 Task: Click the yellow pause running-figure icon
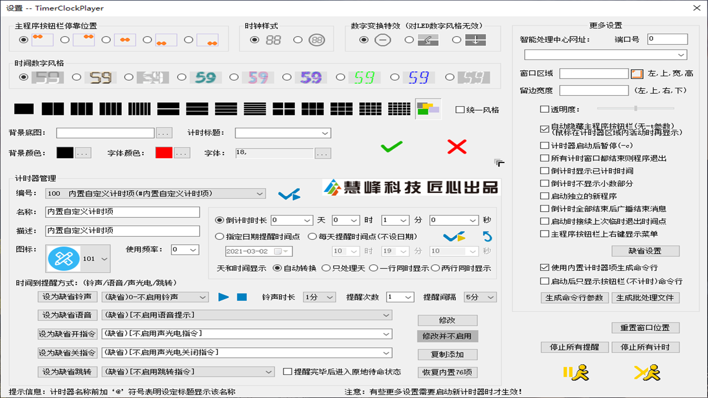click(x=575, y=373)
